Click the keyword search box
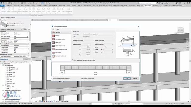 pos(147,3)
